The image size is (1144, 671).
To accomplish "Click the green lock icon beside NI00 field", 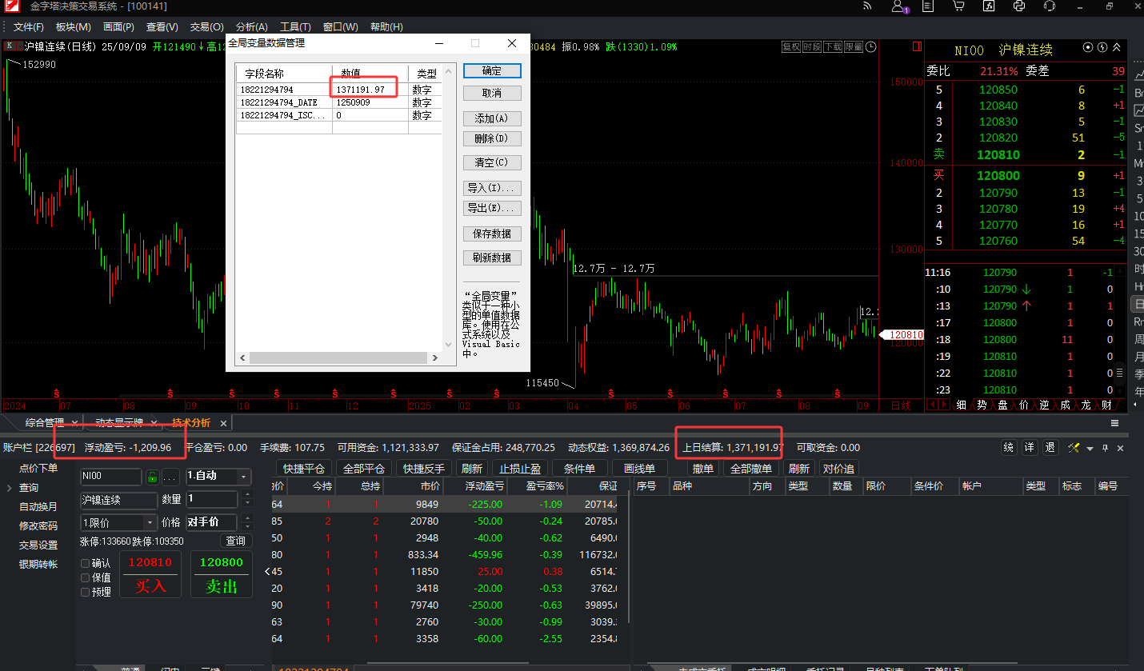I will (152, 477).
